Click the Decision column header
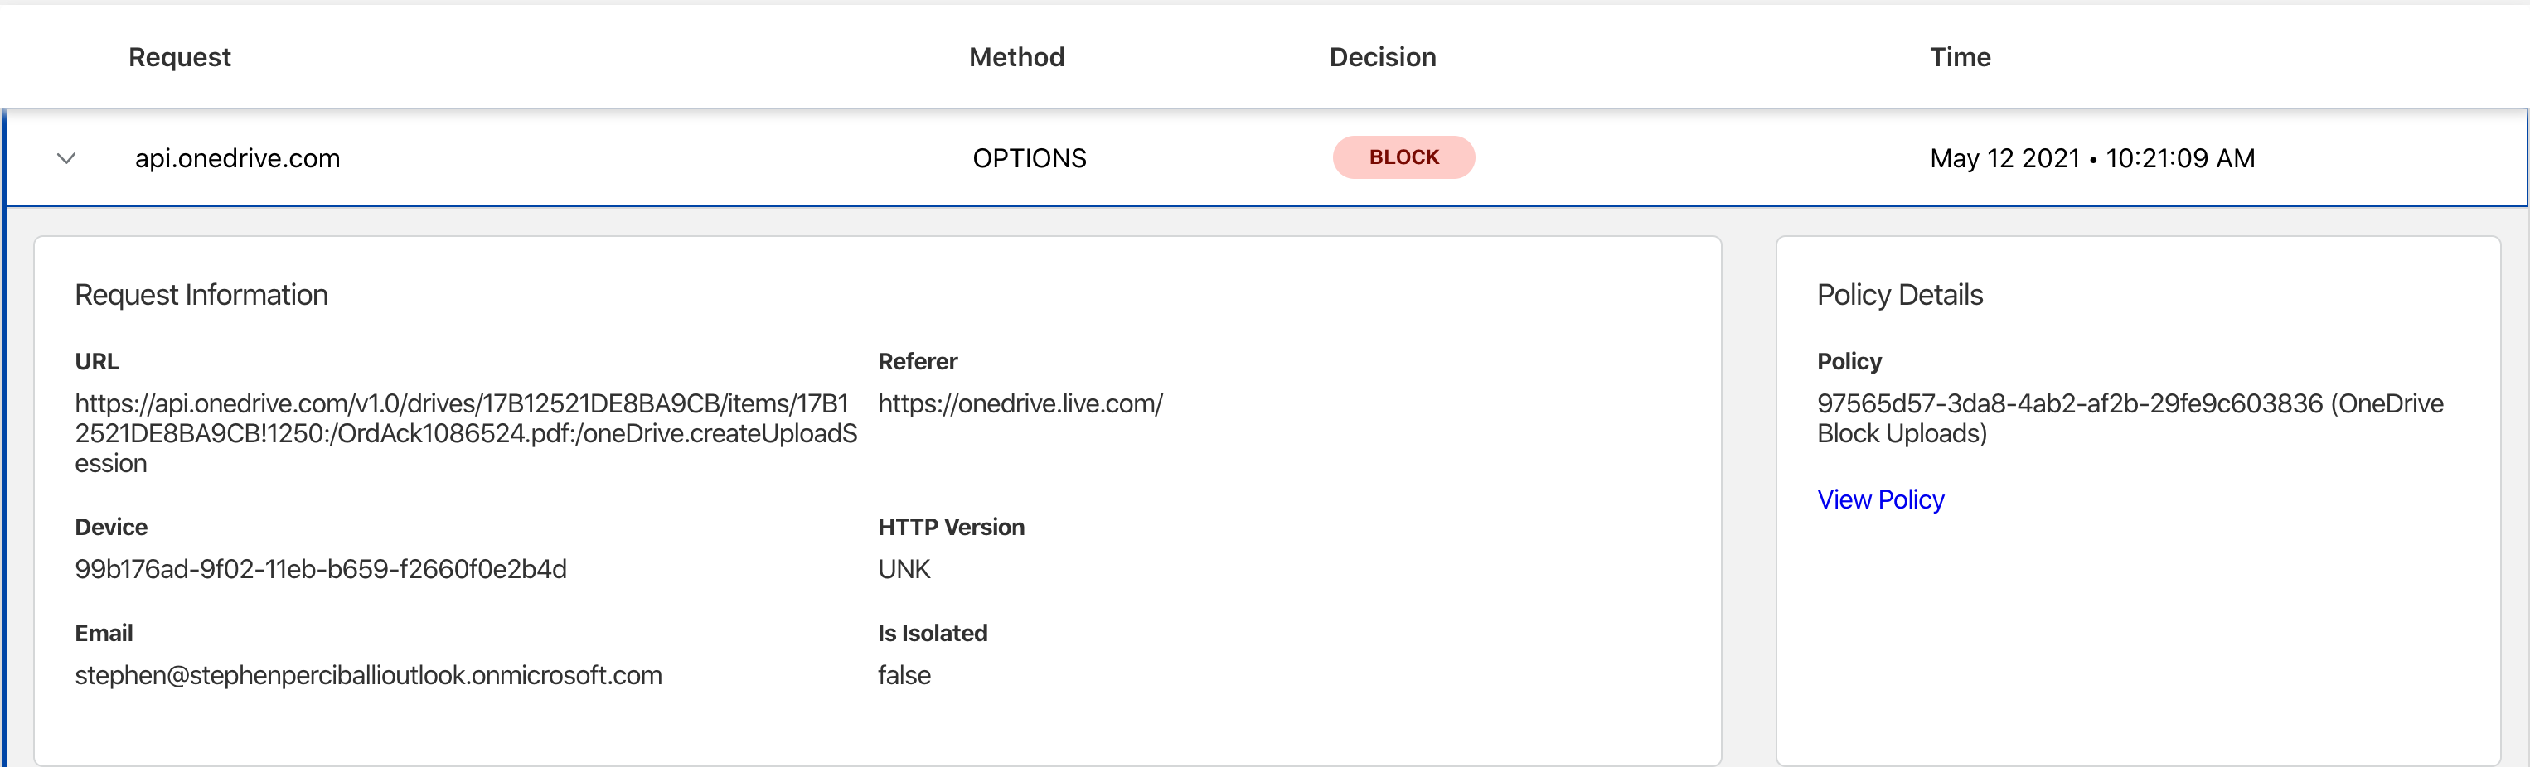Image resolution: width=2530 pixels, height=767 pixels. tap(1382, 57)
